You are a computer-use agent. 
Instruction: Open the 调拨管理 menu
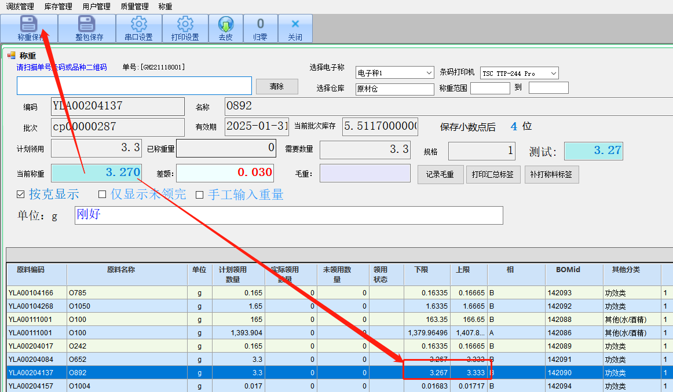(x=20, y=6)
